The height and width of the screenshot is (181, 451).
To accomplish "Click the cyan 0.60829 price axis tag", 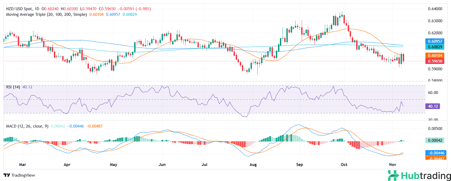I will tap(435, 47).
